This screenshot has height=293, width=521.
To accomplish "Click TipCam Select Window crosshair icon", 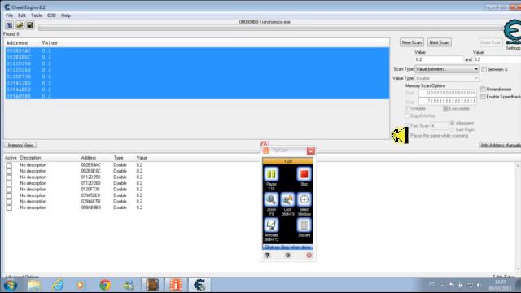I will pyautogui.click(x=304, y=199).
